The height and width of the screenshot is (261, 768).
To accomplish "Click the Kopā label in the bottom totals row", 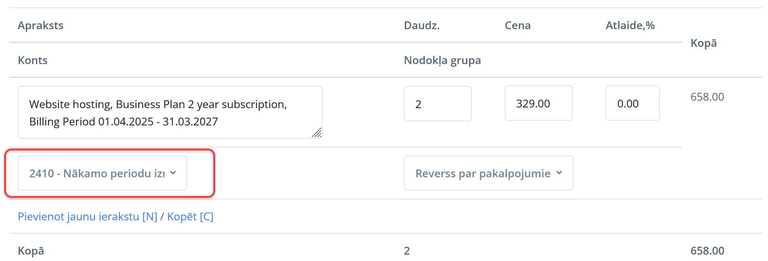I will click(31, 251).
